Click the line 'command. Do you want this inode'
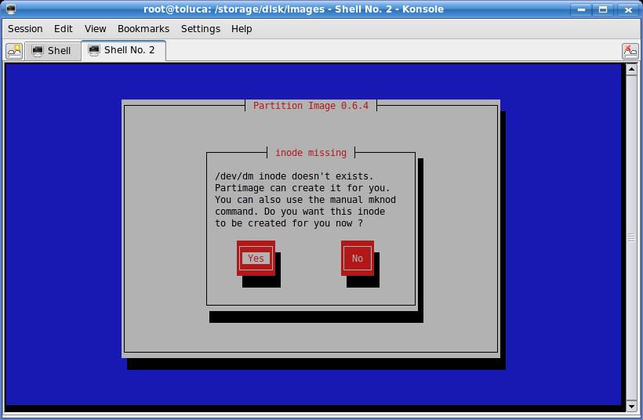 tap(300, 212)
